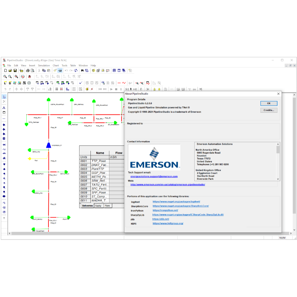
Task: Click the red wavy curve chart icon
Action: [124, 83]
